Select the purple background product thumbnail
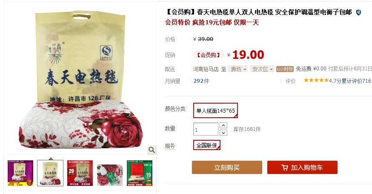 tap(20, 173)
